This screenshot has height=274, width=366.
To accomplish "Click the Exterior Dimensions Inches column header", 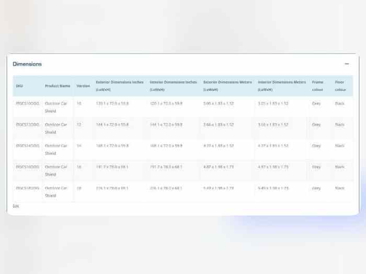I will (120, 86).
